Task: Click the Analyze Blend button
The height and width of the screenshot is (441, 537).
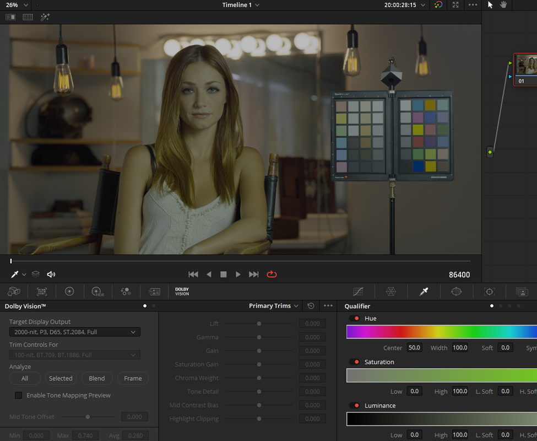Action: tap(96, 378)
